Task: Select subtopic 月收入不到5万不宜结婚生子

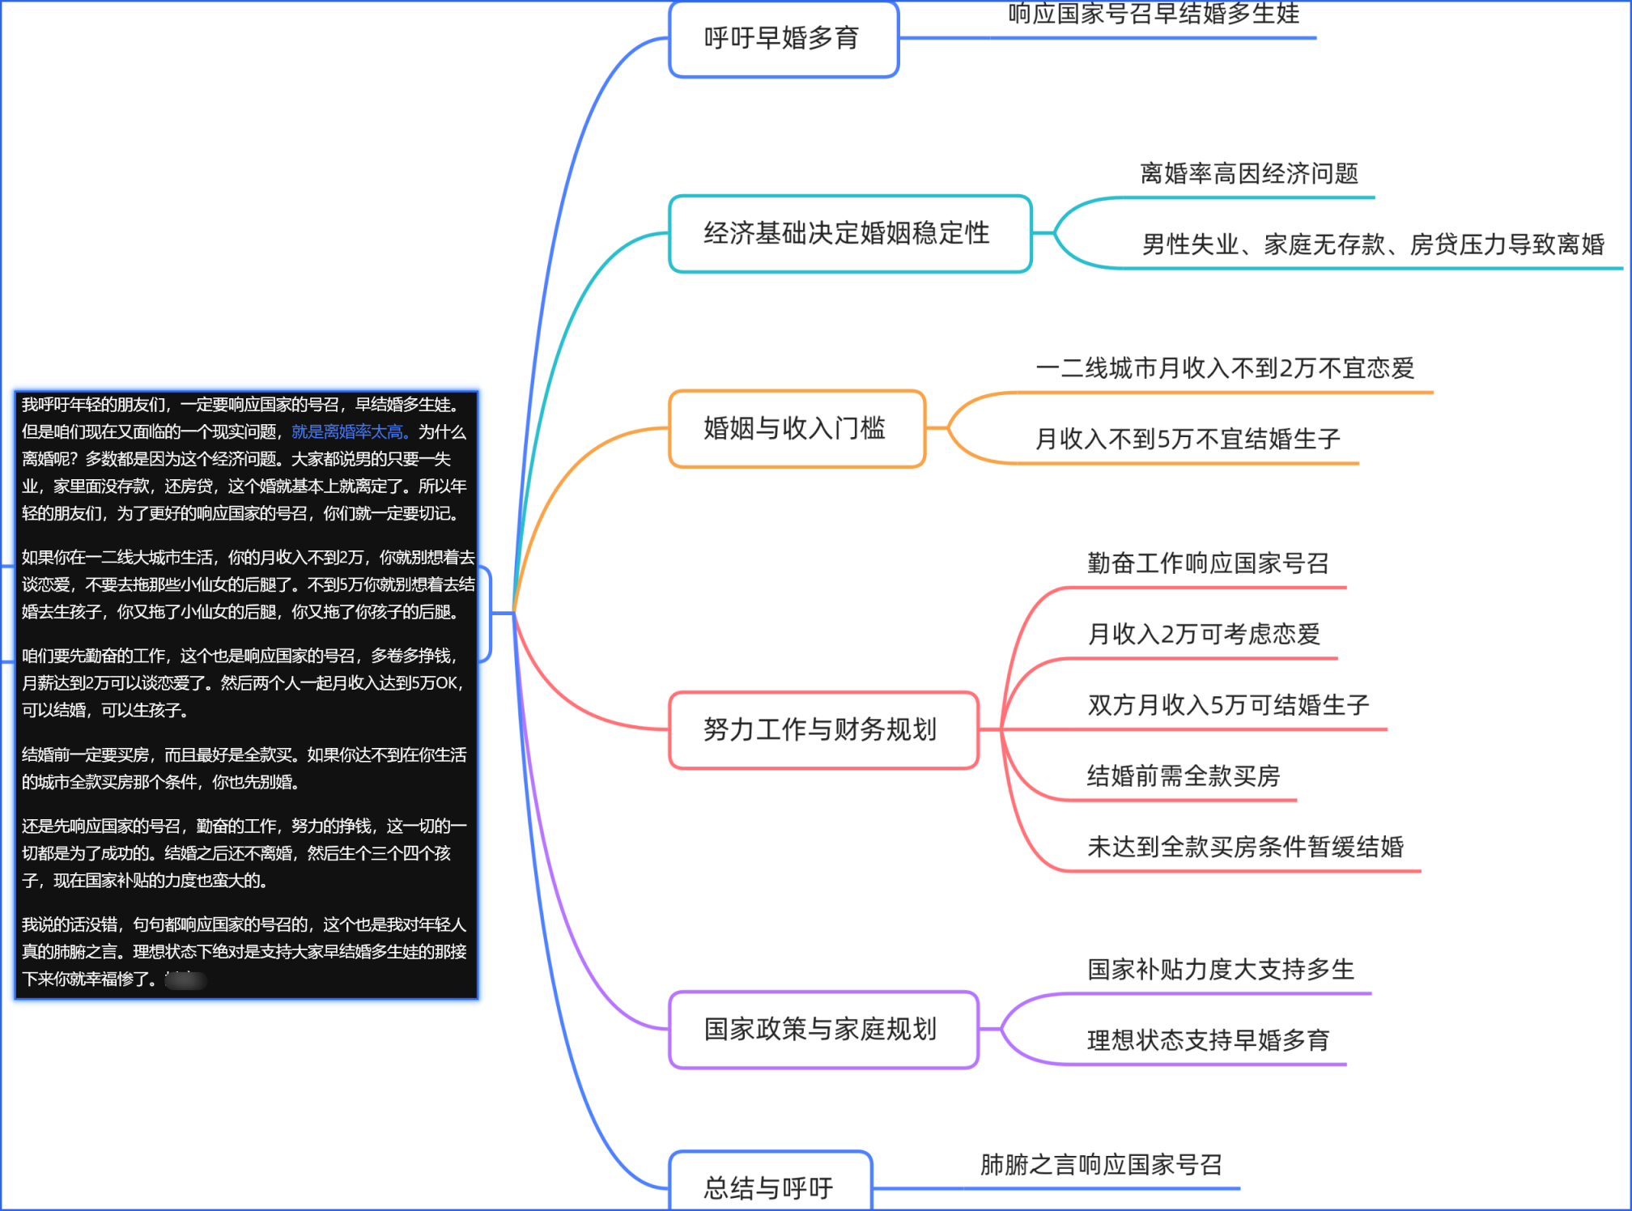Action: [x=1187, y=439]
